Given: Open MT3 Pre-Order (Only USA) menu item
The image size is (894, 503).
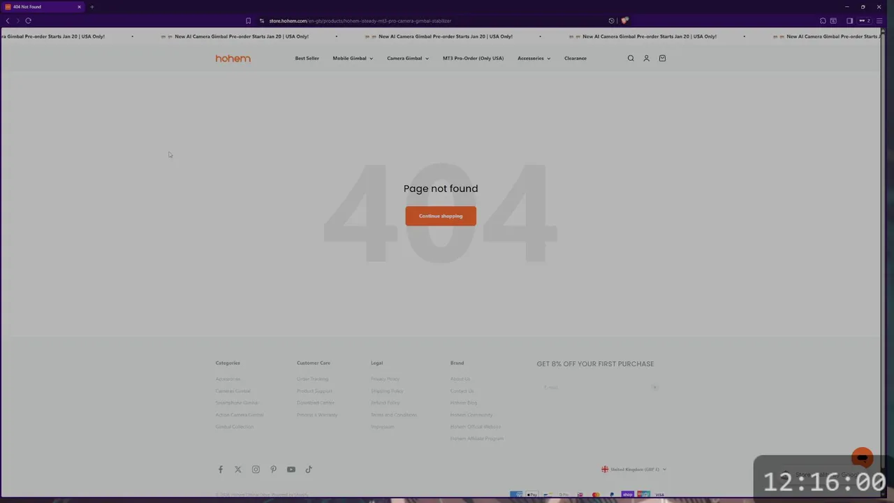Looking at the screenshot, I should (x=473, y=59).
